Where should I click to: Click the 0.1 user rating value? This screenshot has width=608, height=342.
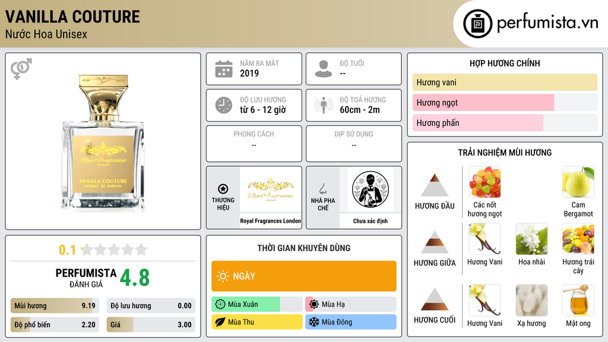(x=67, y=250)
